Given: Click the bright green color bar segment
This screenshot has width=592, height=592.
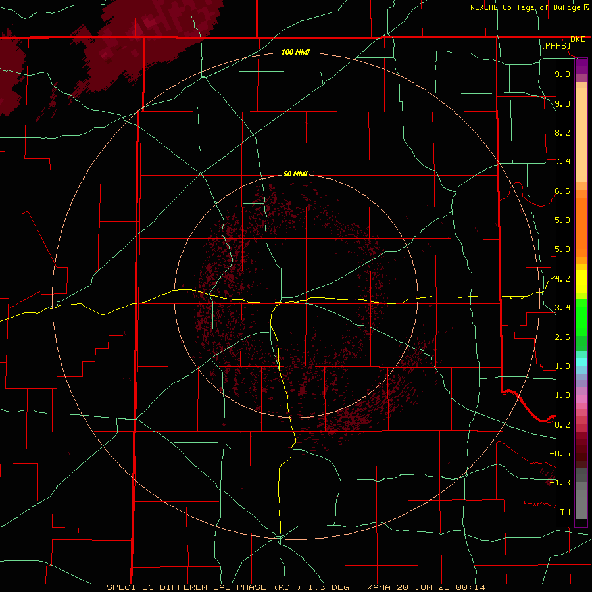Looking at the screenshot, I should click(x=581, y=318).
